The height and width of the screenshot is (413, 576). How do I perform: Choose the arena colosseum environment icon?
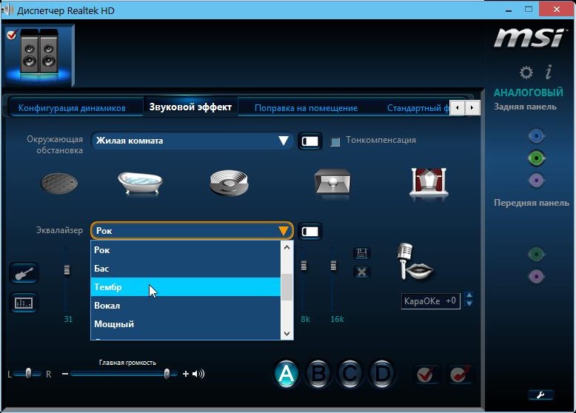(229, 183)
